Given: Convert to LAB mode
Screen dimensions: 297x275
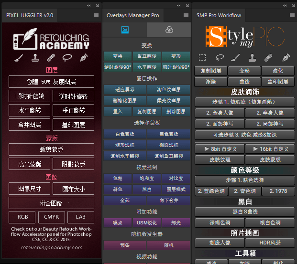Looking at the screenshot, I should pos(81,217).
